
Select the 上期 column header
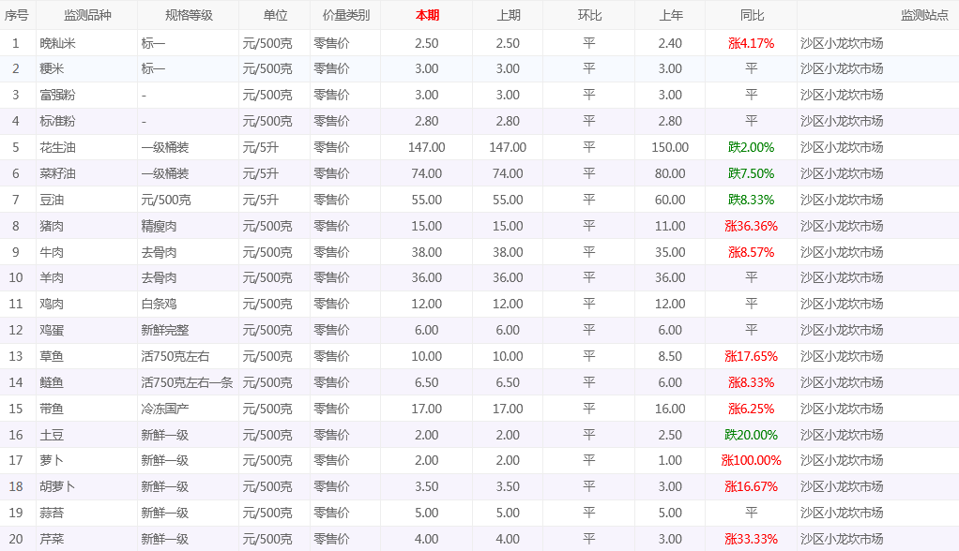point(509,15)
